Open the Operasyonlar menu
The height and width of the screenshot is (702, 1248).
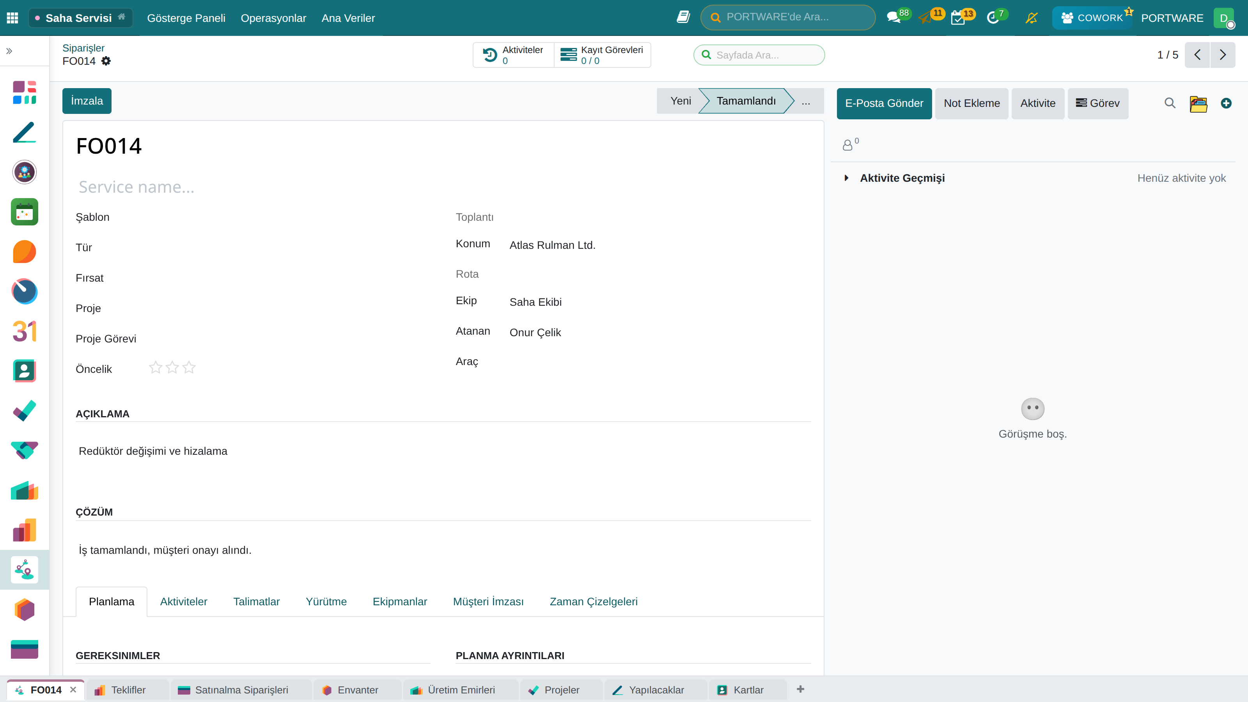coord(273,18)
